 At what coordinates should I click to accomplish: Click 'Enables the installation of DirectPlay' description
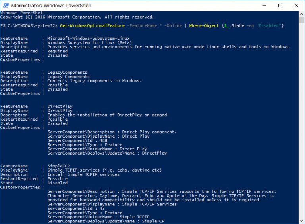(x=108, y=115)
